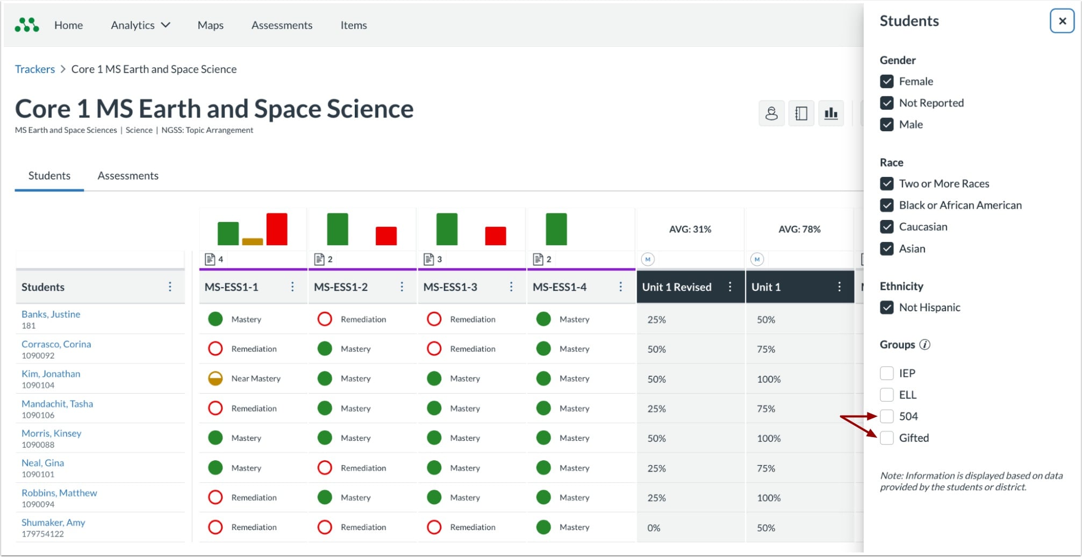Image resolution: width=1082 pixels, height=557 pixels.
Task: Open MS-ESS1-4 column options menu
Action: pos(620,287)
